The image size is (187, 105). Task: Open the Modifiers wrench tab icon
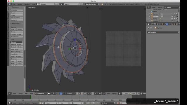click(x=167, y=24)
